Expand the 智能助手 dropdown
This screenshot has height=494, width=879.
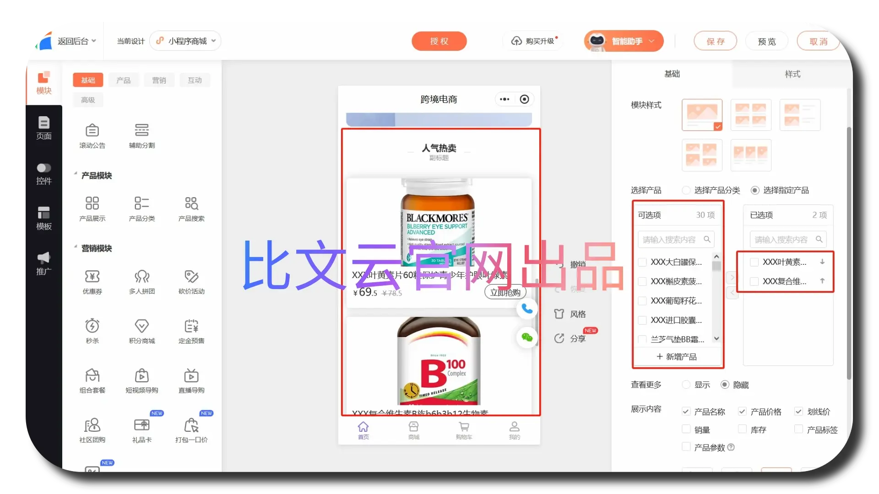[x=624, y=41]
